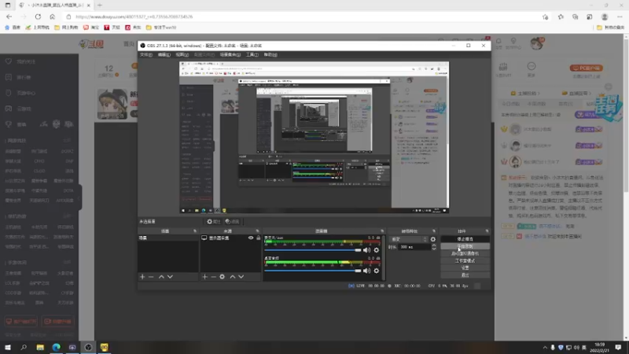Open source Filters button above docks
The width and height of the screenshot is (629, 354).
232,222
